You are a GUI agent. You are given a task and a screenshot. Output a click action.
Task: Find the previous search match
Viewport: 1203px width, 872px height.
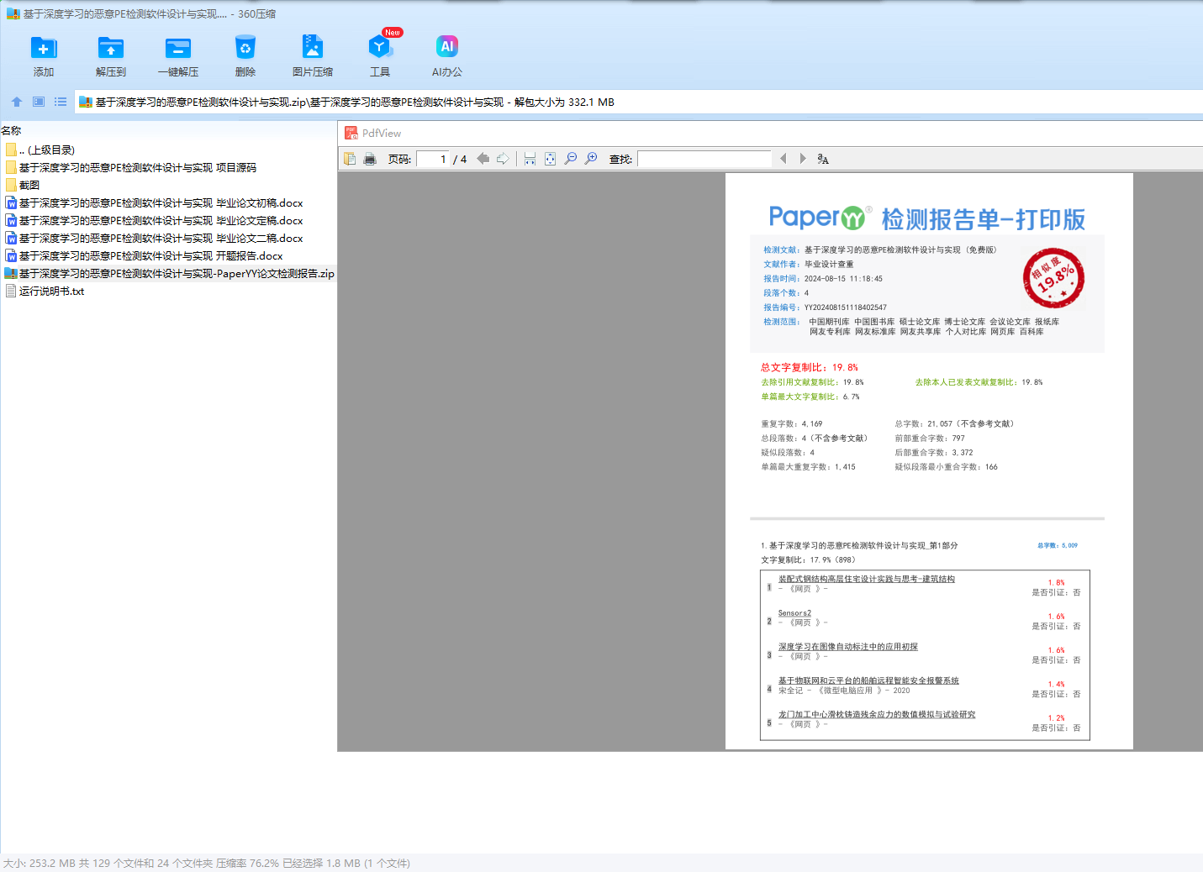click(x=783, y=159)
